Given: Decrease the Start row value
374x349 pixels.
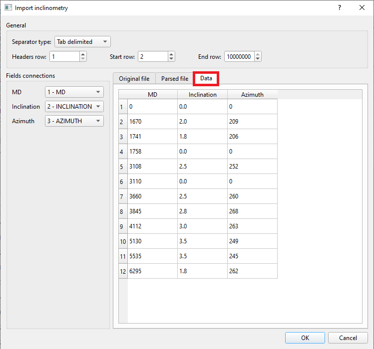Looking at the screenshot, I should [171, 59].
